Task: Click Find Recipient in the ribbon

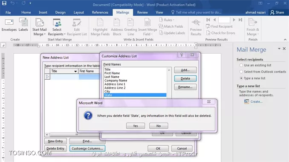Action: point(220,26)
